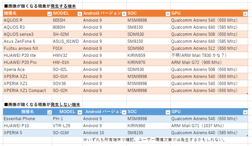Select the ASUS_I01WD model cell
Image resolution: width=252 pixels, height=146 pixels.
click(x=67, y=41)
